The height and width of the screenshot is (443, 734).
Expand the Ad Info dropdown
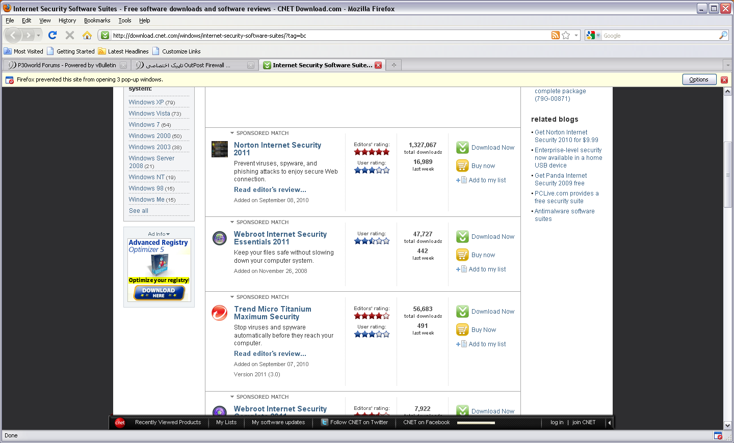[x=159, y=234]
